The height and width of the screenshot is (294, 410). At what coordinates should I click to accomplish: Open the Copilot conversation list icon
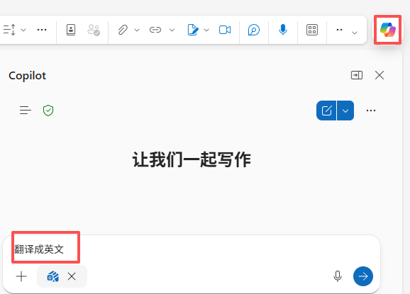click(x=26, y=111)
